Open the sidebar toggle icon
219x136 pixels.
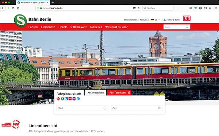tap(205, 8)
